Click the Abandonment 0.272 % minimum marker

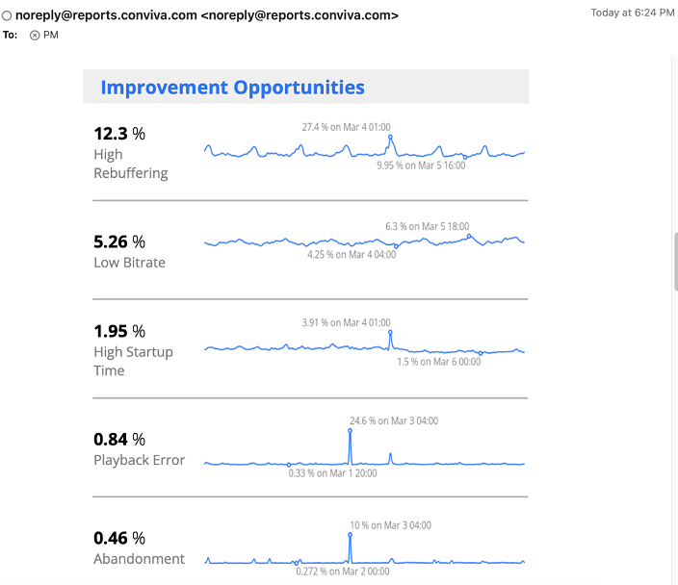click(x=297, y=563)
